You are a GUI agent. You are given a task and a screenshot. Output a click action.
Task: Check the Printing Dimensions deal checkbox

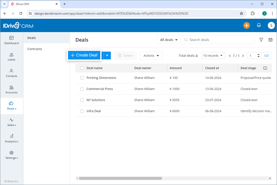click(x=82, y=78)
